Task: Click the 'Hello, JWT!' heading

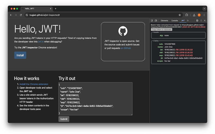Action: (37, 29)
